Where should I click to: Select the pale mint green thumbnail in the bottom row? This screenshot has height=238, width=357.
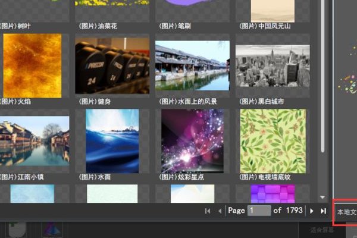112,193
